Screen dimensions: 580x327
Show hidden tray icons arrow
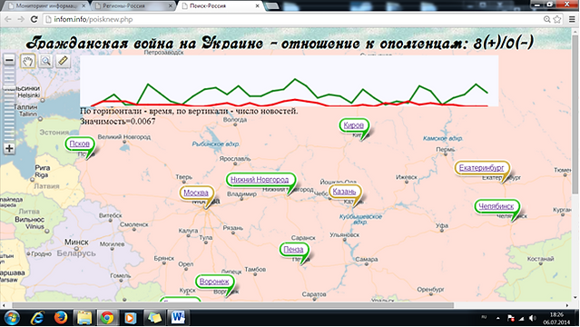(x=498, y=318)
